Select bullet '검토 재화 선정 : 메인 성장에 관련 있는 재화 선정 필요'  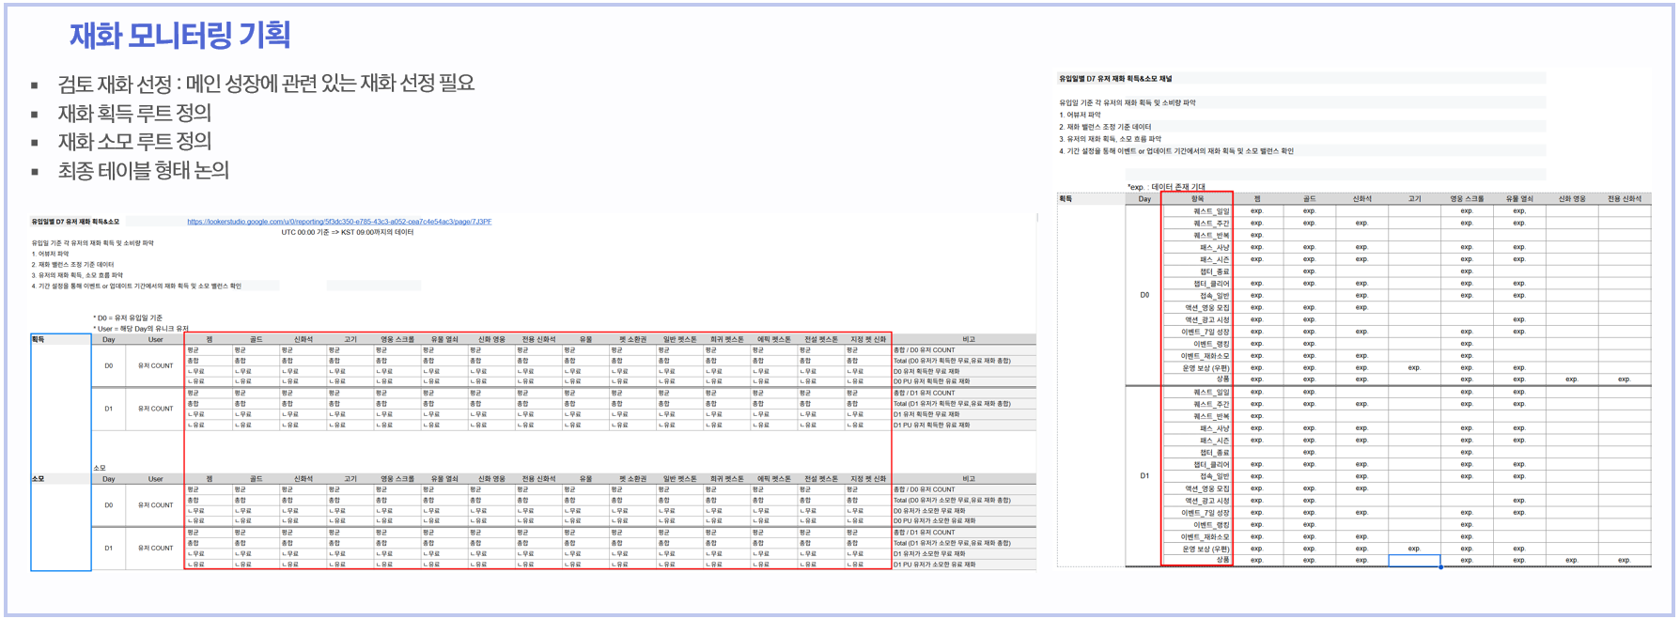pyautogui.click(x=266, y=84)
